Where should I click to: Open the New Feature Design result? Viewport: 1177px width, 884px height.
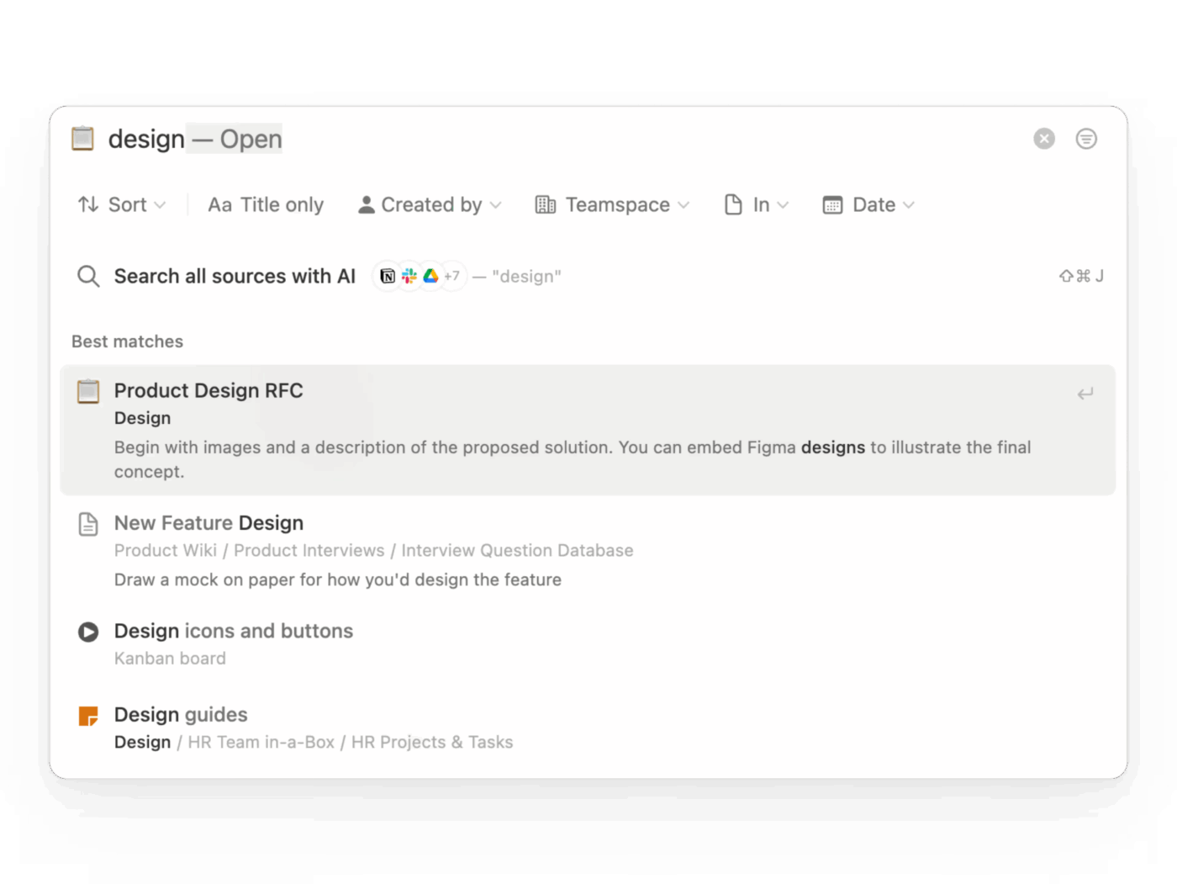pyautogui.click(x=208, y=523)
